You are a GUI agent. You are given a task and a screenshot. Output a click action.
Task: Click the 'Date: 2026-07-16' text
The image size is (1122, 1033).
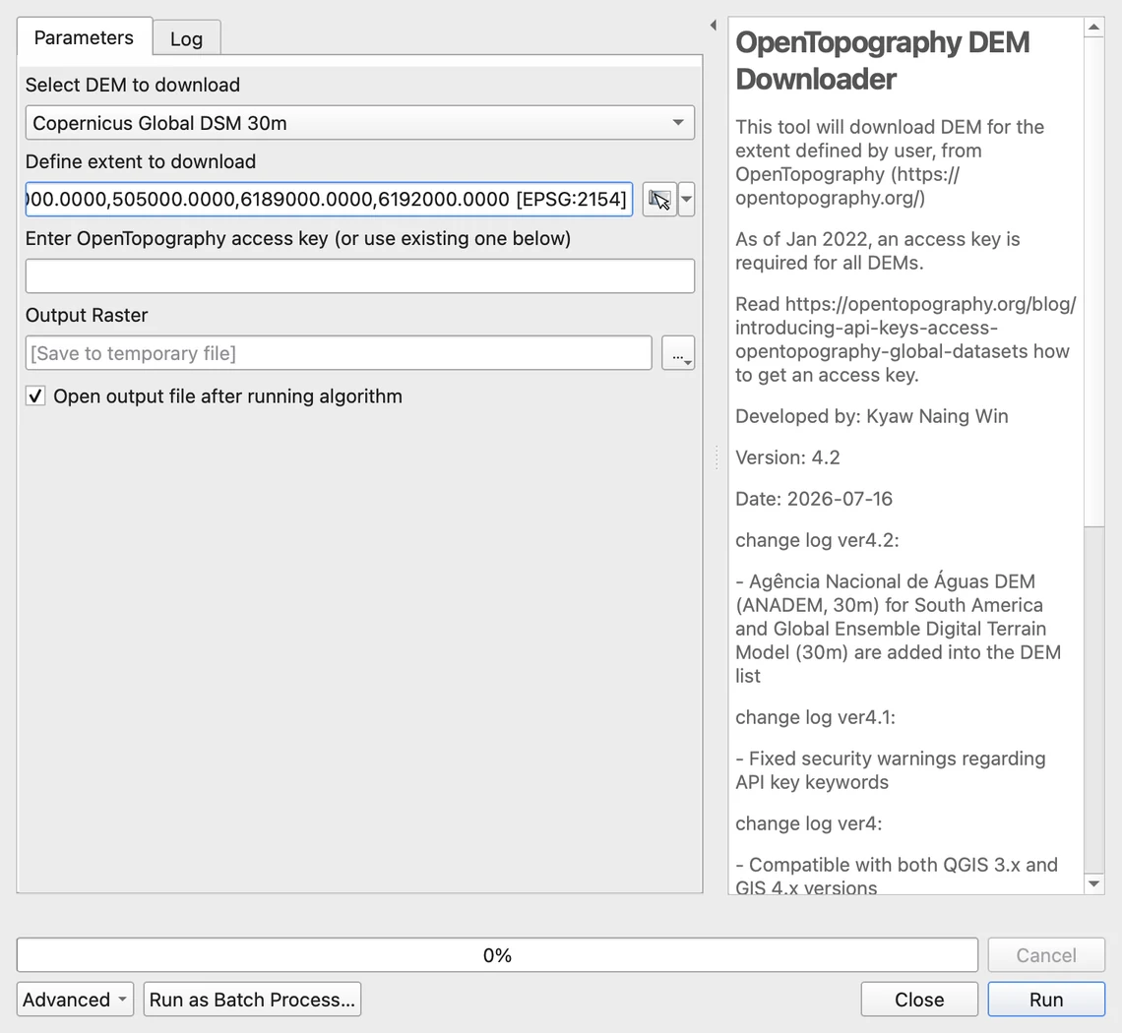tap(814, 499)
